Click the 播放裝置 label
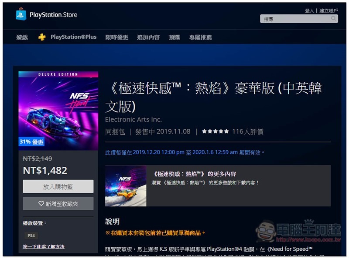Screen dimensions: 349x259 34,223
